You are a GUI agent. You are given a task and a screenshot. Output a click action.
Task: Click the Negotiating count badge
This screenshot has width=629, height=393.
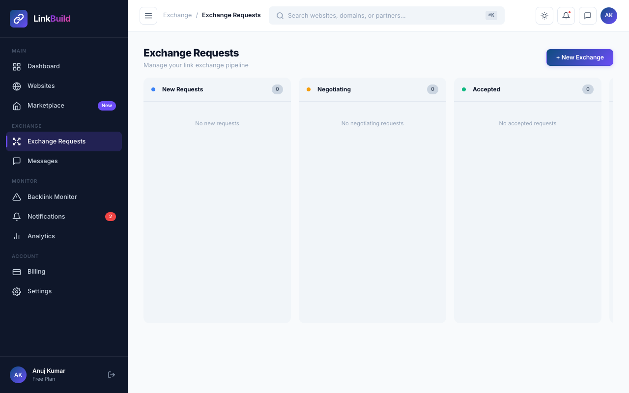(x=432, y=89)
